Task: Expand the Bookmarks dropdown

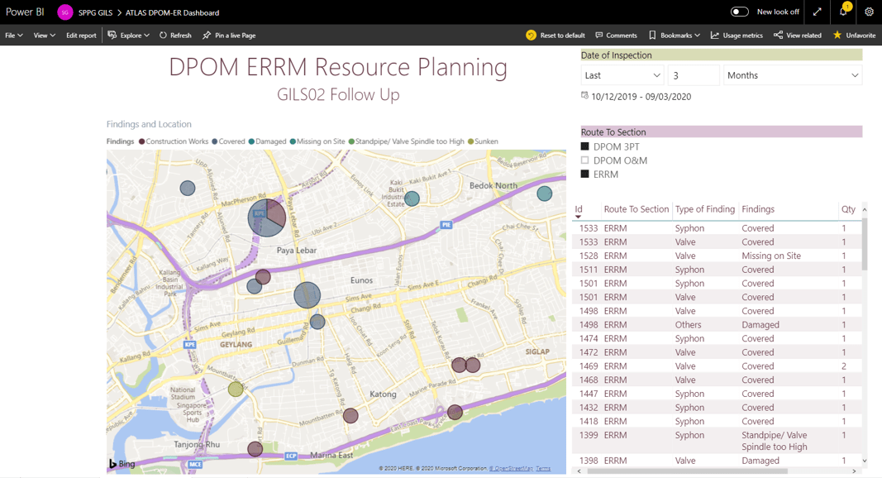Action: click(675, 35)
